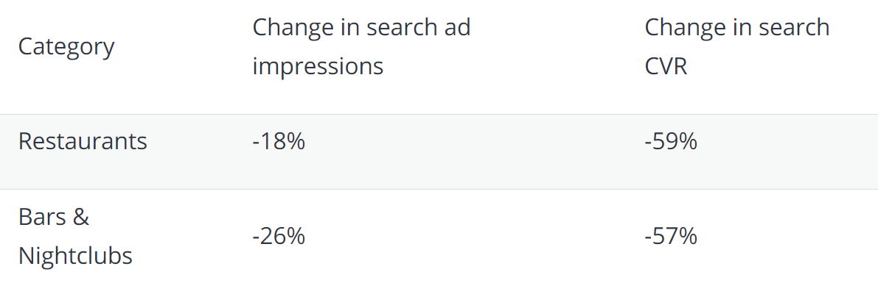
Task: Click the word 'Nightclubs' in the last row
Action: pyautogui.click(x=75, y=256)
